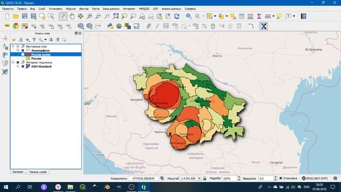Expand the Анаморфоза layer legend

(x=18, y=50)
